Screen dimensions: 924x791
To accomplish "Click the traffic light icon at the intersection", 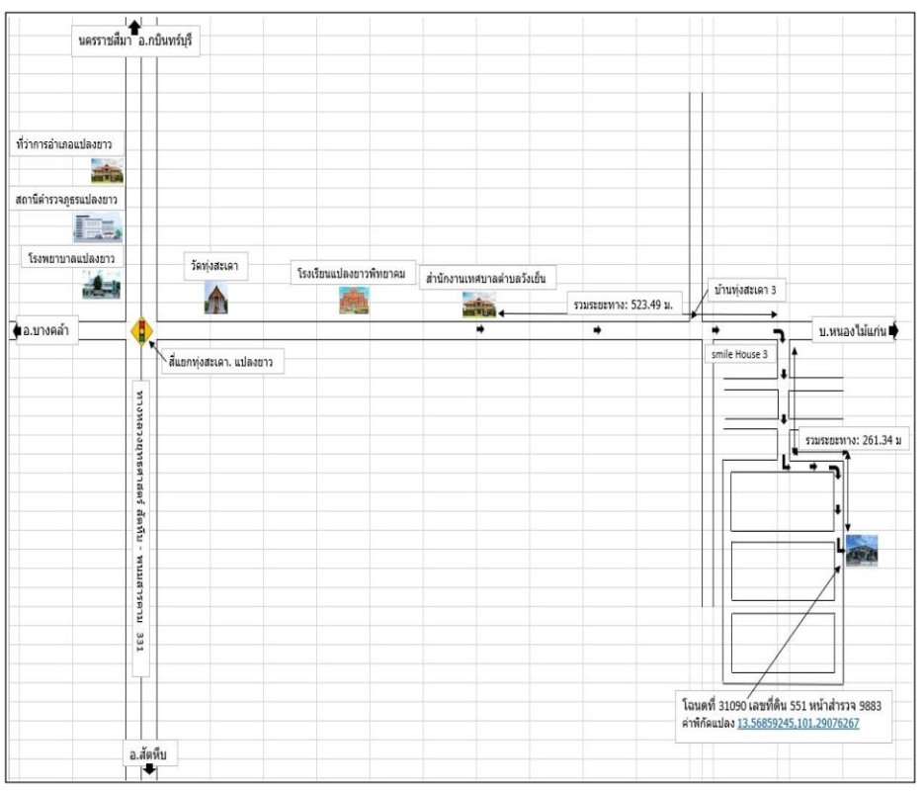I will point(141,330).
